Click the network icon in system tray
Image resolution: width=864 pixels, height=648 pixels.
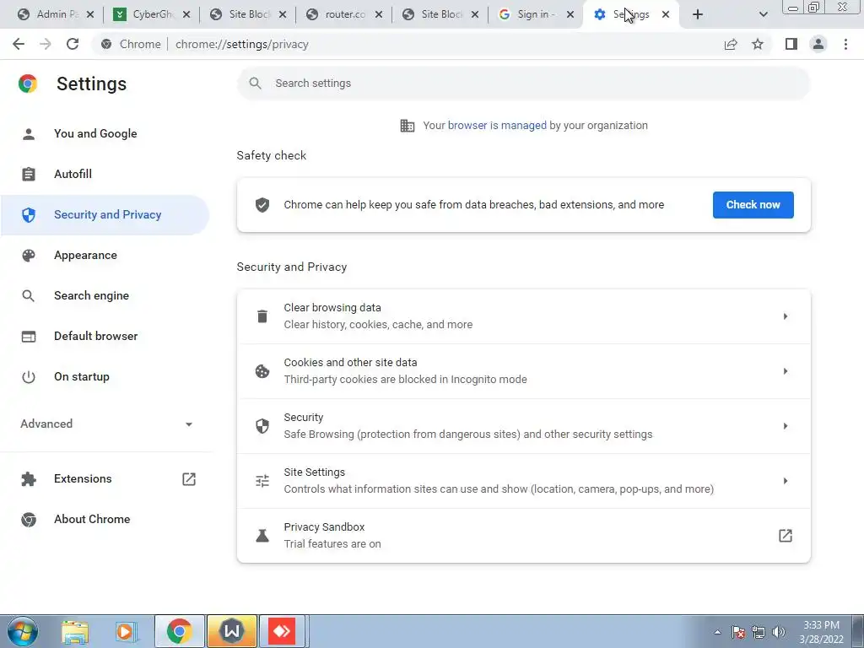click(x=759, y=632)
